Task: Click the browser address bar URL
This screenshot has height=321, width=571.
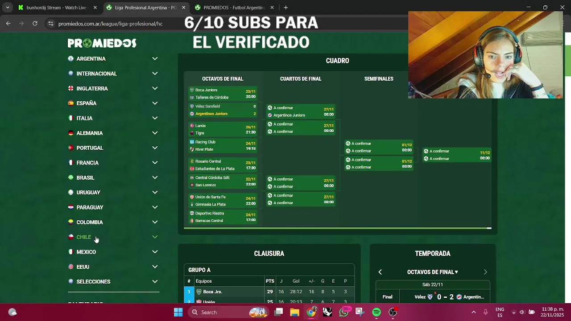Action: pos(110,24)
